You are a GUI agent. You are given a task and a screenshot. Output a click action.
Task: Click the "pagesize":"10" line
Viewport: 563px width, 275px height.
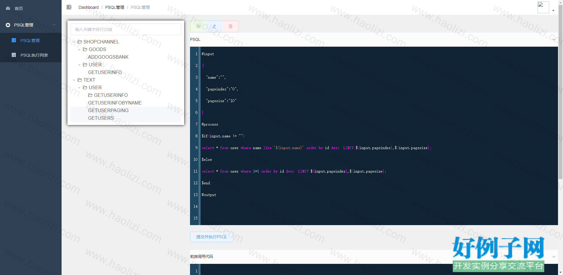(x=221, y=101)
